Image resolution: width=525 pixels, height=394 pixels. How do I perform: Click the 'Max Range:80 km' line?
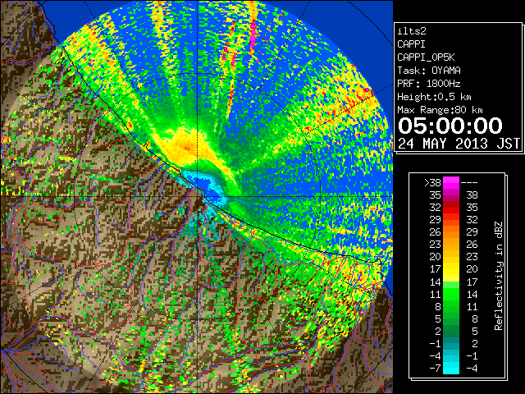click(x=440, y=110)
